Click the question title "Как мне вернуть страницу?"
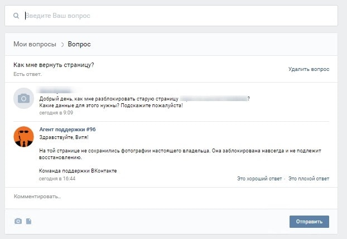347x239 pixels. point(54,65)
